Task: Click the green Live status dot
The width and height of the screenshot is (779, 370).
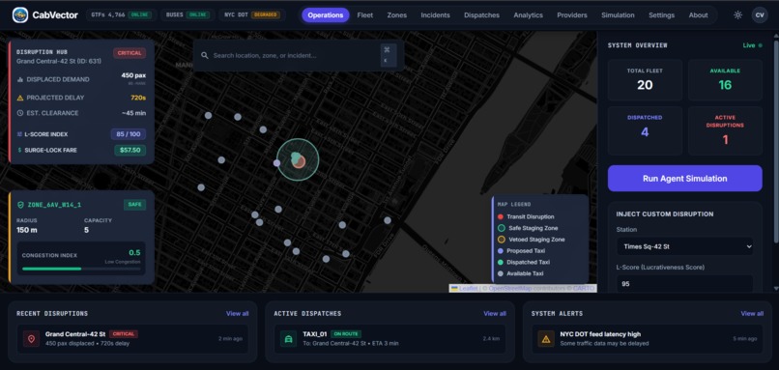Action: [760, 45]
